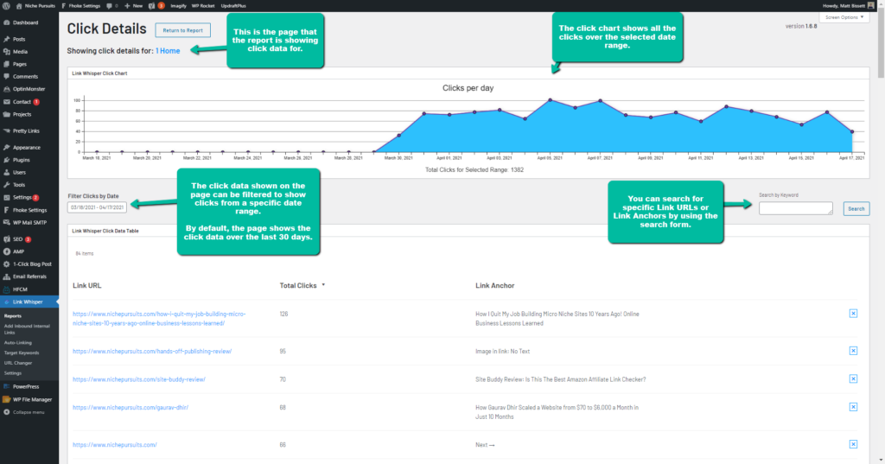The height and width of the screenshot is (464, 885).
Task: Click the page vertical scrollbar
Action: point(881,45)
